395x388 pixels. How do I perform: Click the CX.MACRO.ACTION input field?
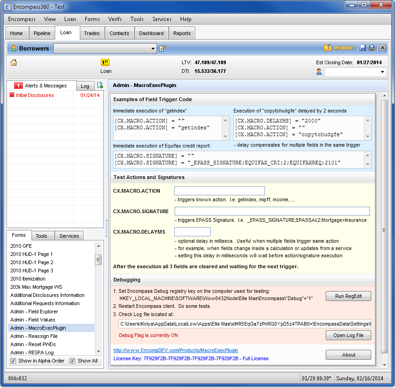(219, 191)
